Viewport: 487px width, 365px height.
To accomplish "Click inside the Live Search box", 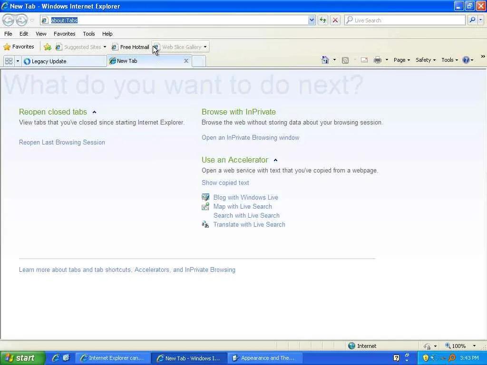I will (x=405, y=20).
